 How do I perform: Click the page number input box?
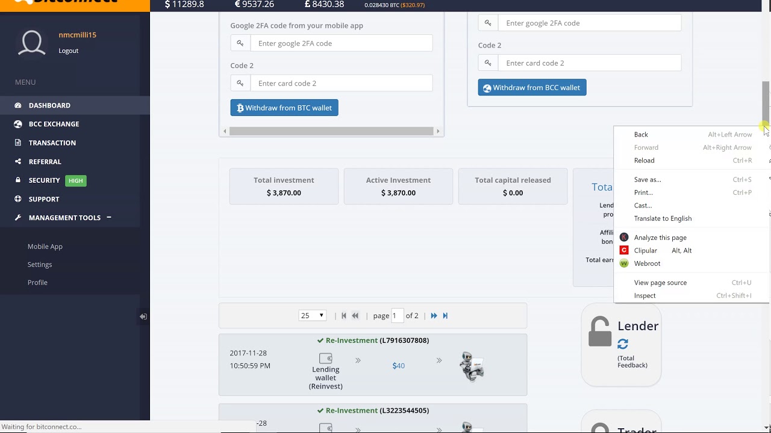[397, 316]
